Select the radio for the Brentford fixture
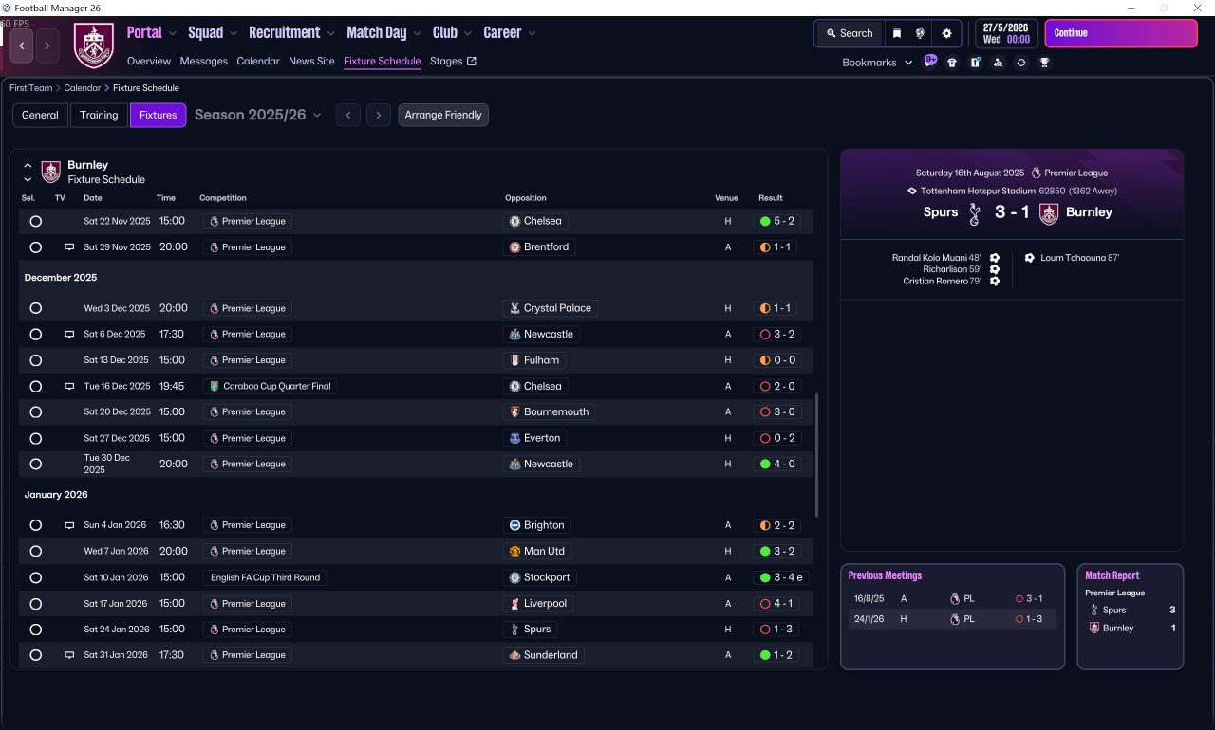The image size is (1215, 730). click(35, 247)
